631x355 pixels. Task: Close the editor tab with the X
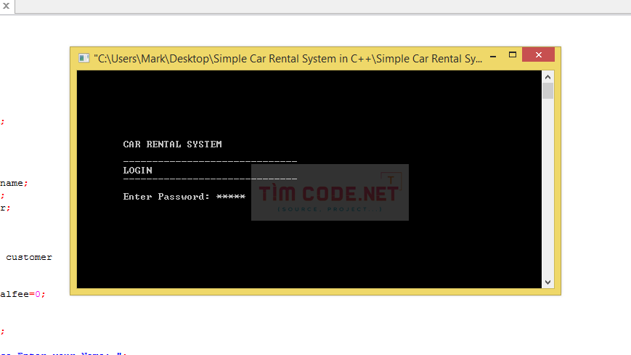tap(6, 6)
